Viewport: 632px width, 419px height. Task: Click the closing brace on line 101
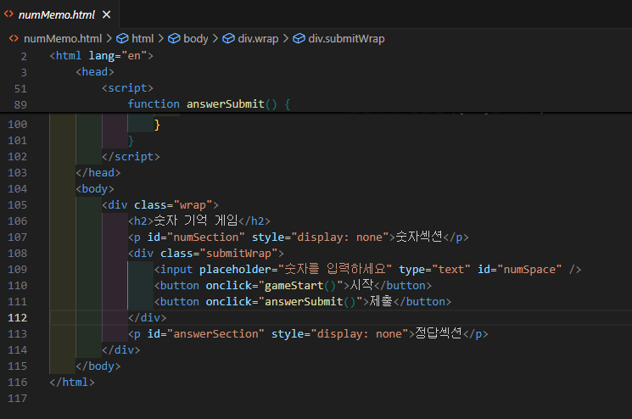(131, 141)
